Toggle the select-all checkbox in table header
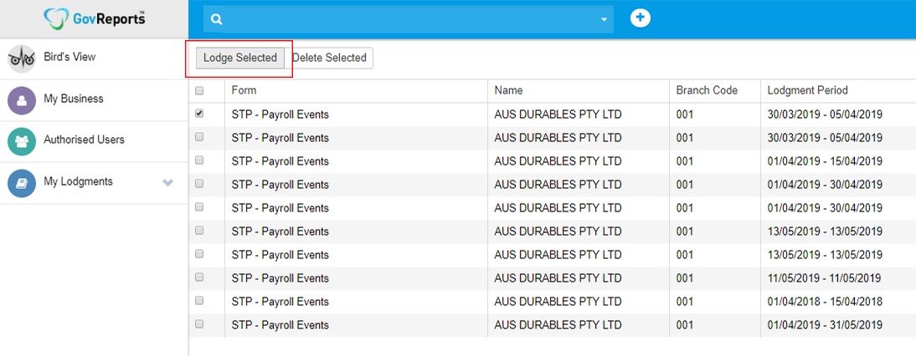 click(199, 91)
